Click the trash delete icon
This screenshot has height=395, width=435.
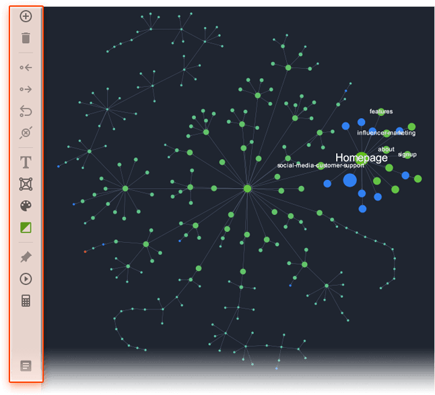tap(26, 38)
